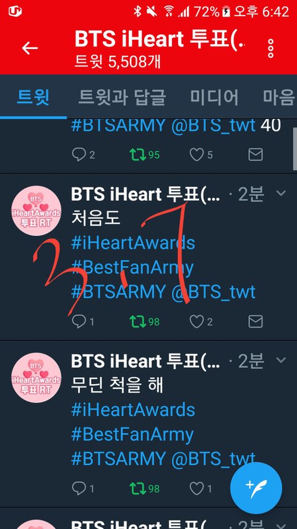Open the three-dot overflow menu
Image resolution: width=297 pixels, height=529 pixels.
click(270, 48)
